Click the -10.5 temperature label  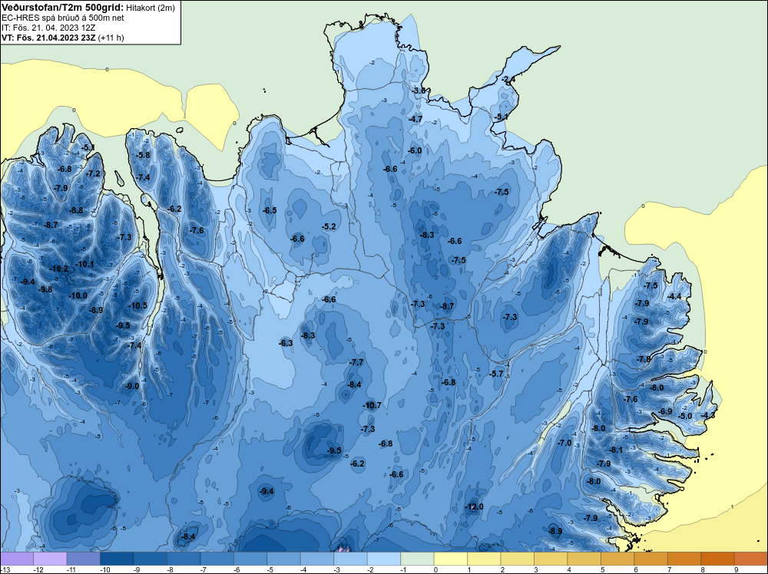(x=137, y=305)
